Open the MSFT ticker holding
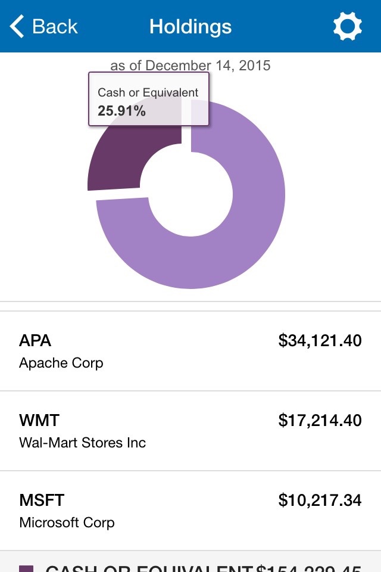The height and width of the screenshot is (572, 381). (x=42, y=500)
